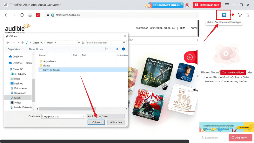Click Abbrechen button in dialog
Image resolution: width=254 pixels, height=143 pixels.
pyautogui.click(x=116, y=122)
